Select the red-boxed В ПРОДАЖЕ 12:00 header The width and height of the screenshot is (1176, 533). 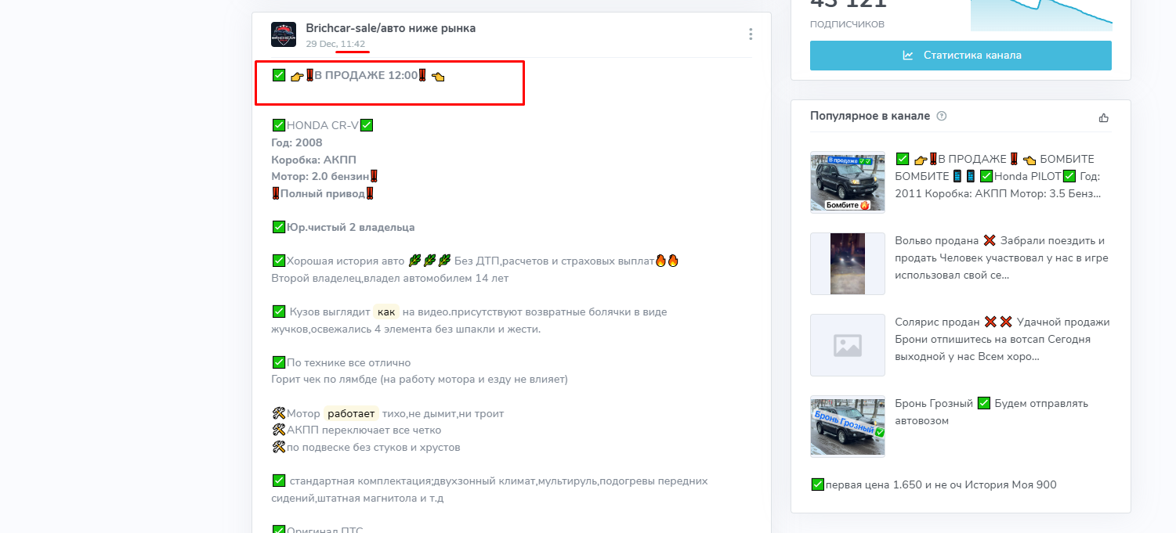(x=356, y=76)
